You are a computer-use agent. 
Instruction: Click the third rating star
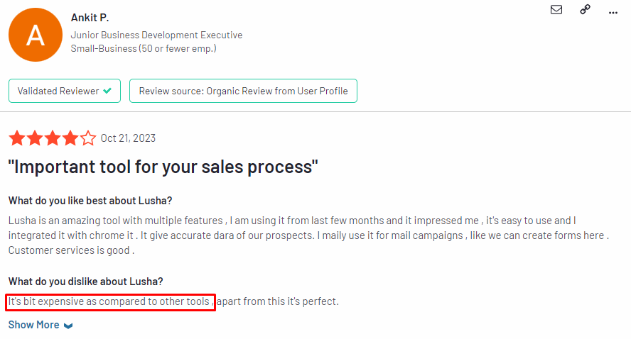(53, 138)
